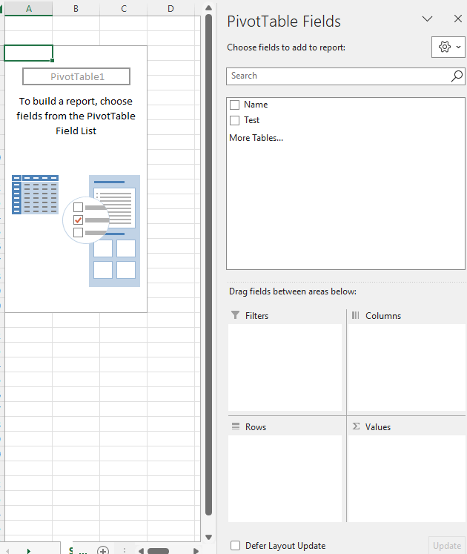Click the PivotTable1 placeholder label
The height and width of the screenshot is (554, 467).
tap(76, 76)
